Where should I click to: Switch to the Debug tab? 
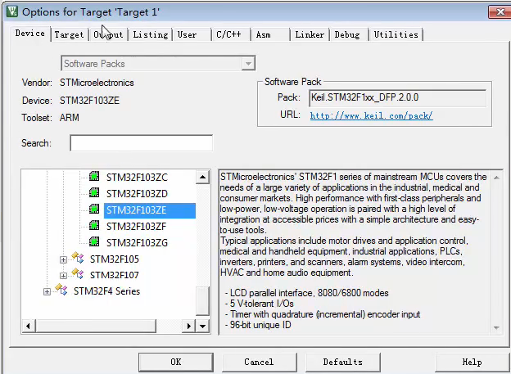pos(347,34)
